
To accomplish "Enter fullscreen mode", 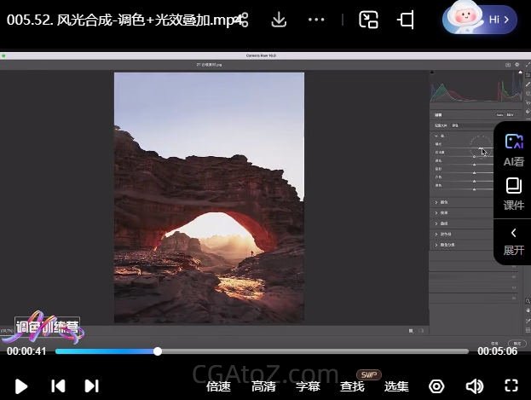I will (x=511, y=386).
